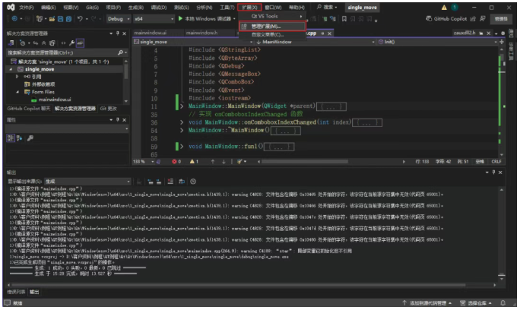This screenshot has height=310, width=520.
Task: Click the yellow warning notification icon
Action: [x=444, y=8]
